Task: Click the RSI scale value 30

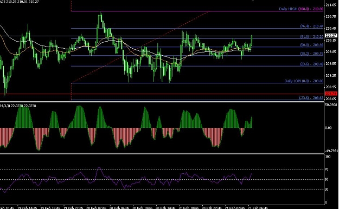Action: click(327, 190)
